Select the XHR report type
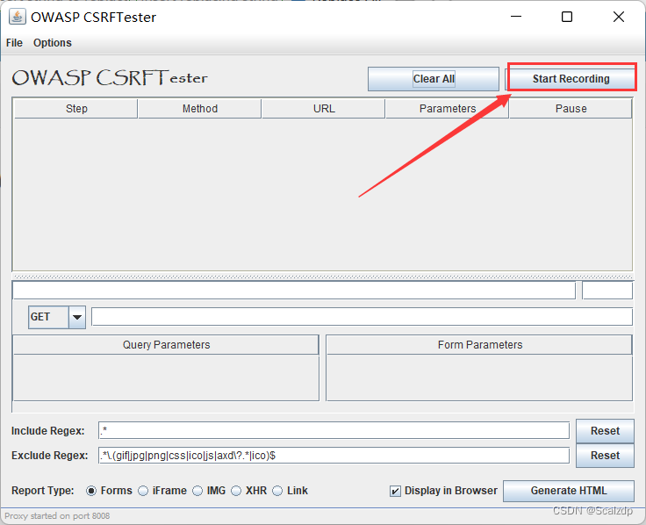 (x=236, y=491)
